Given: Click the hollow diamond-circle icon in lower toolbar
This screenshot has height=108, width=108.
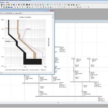Looking at the screenshot, I should [51, 7].
